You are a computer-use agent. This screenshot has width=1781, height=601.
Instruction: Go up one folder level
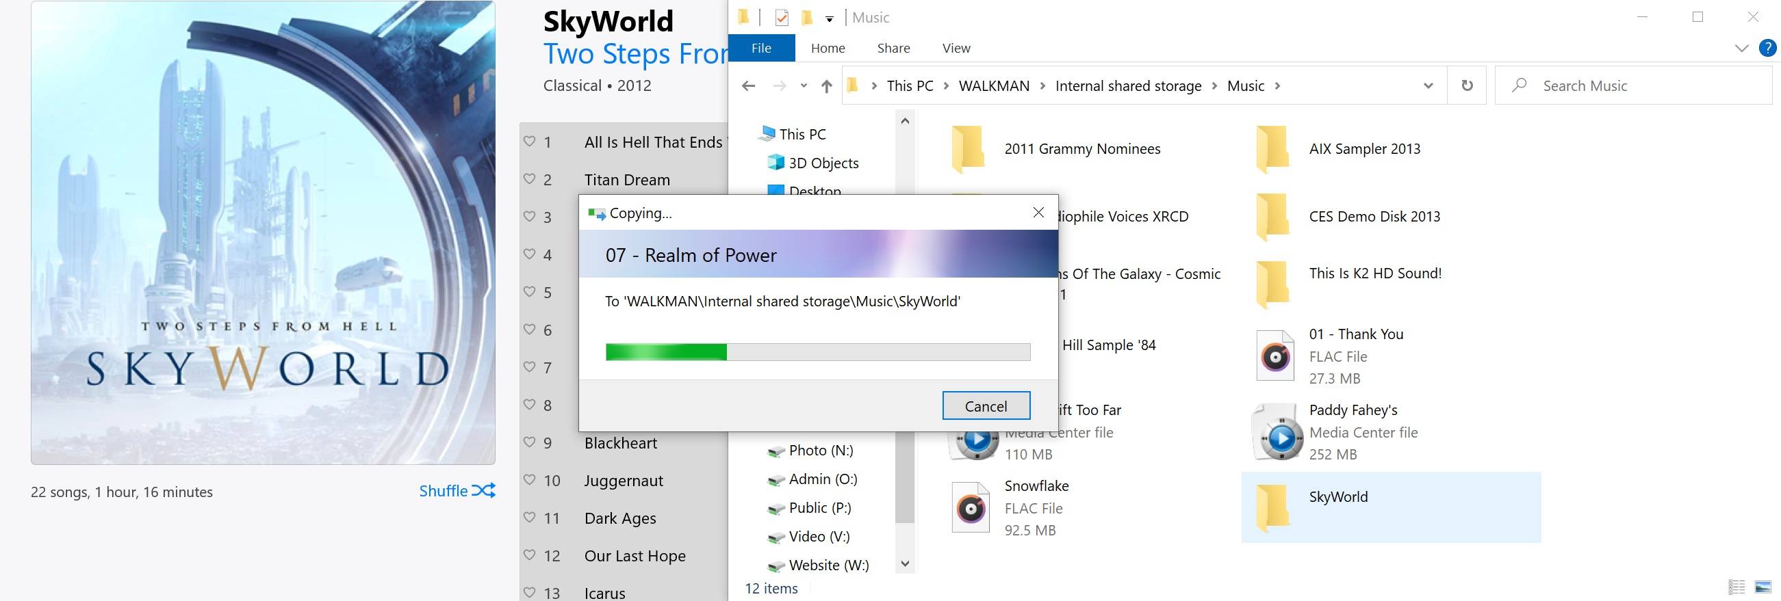pos(826,85)
